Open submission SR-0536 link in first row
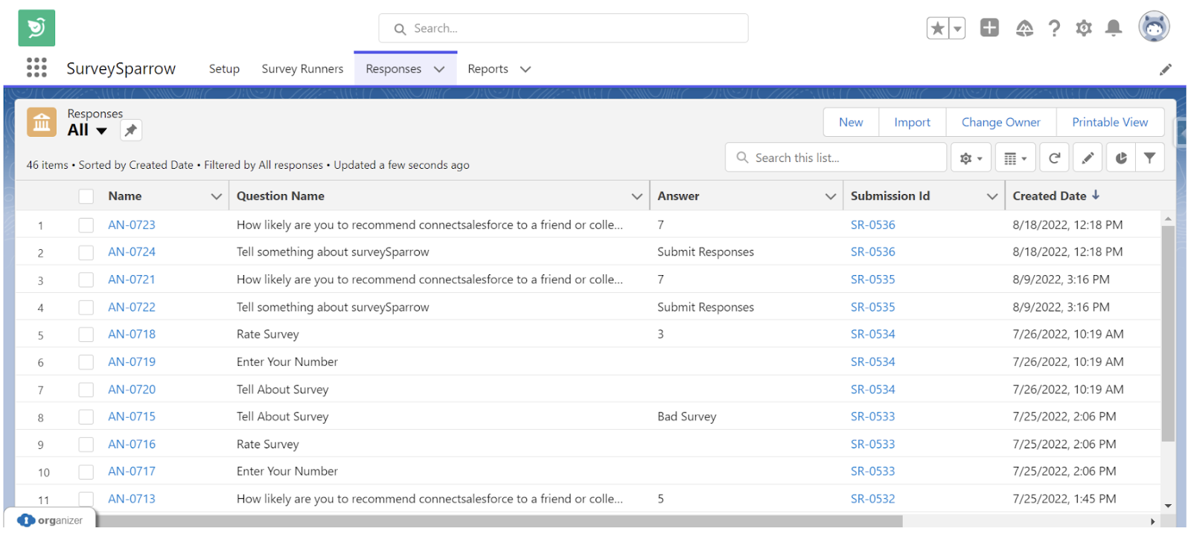Image resolution: width=1191 pixels, height=542 pixels. click(872, 225)
